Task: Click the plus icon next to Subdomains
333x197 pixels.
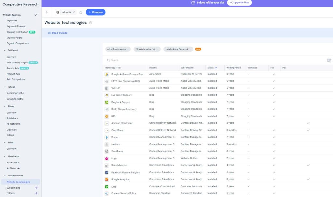Action: (x=36, y=188)
